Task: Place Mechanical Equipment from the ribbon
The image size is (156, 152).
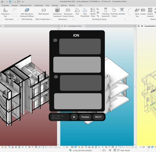Action: [57, 12]
